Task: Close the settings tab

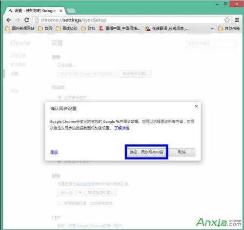Action: pos(61,11)
